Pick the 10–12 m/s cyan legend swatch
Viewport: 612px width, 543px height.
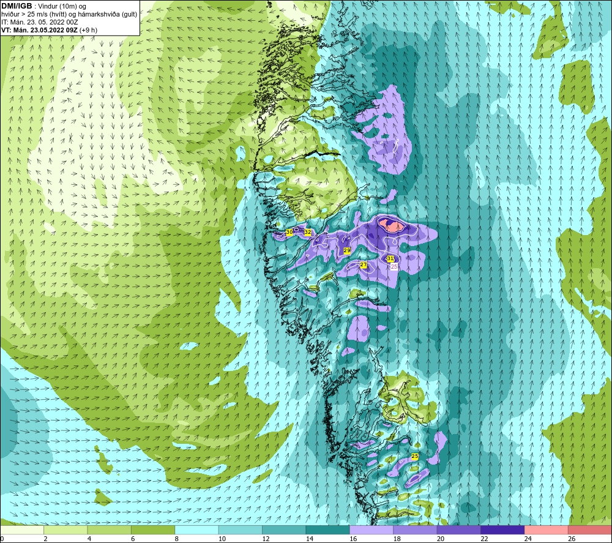coord(241,530)
